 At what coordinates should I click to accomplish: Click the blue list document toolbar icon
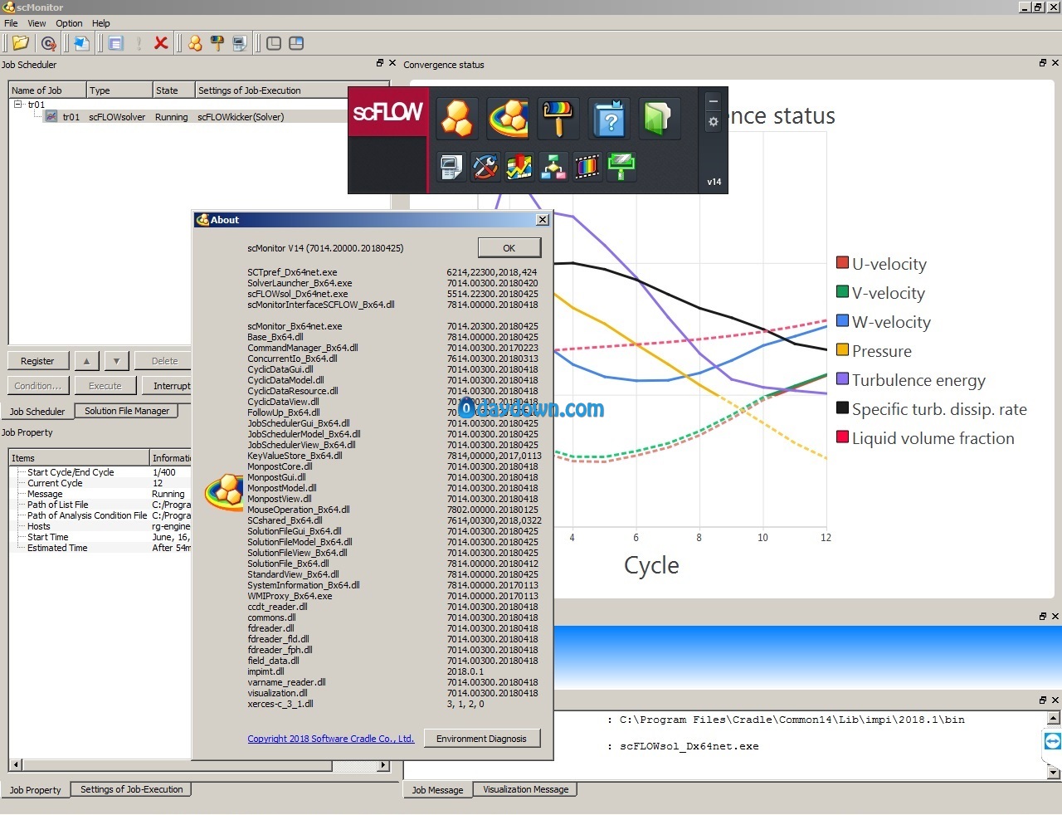click(x=116, y=43)
